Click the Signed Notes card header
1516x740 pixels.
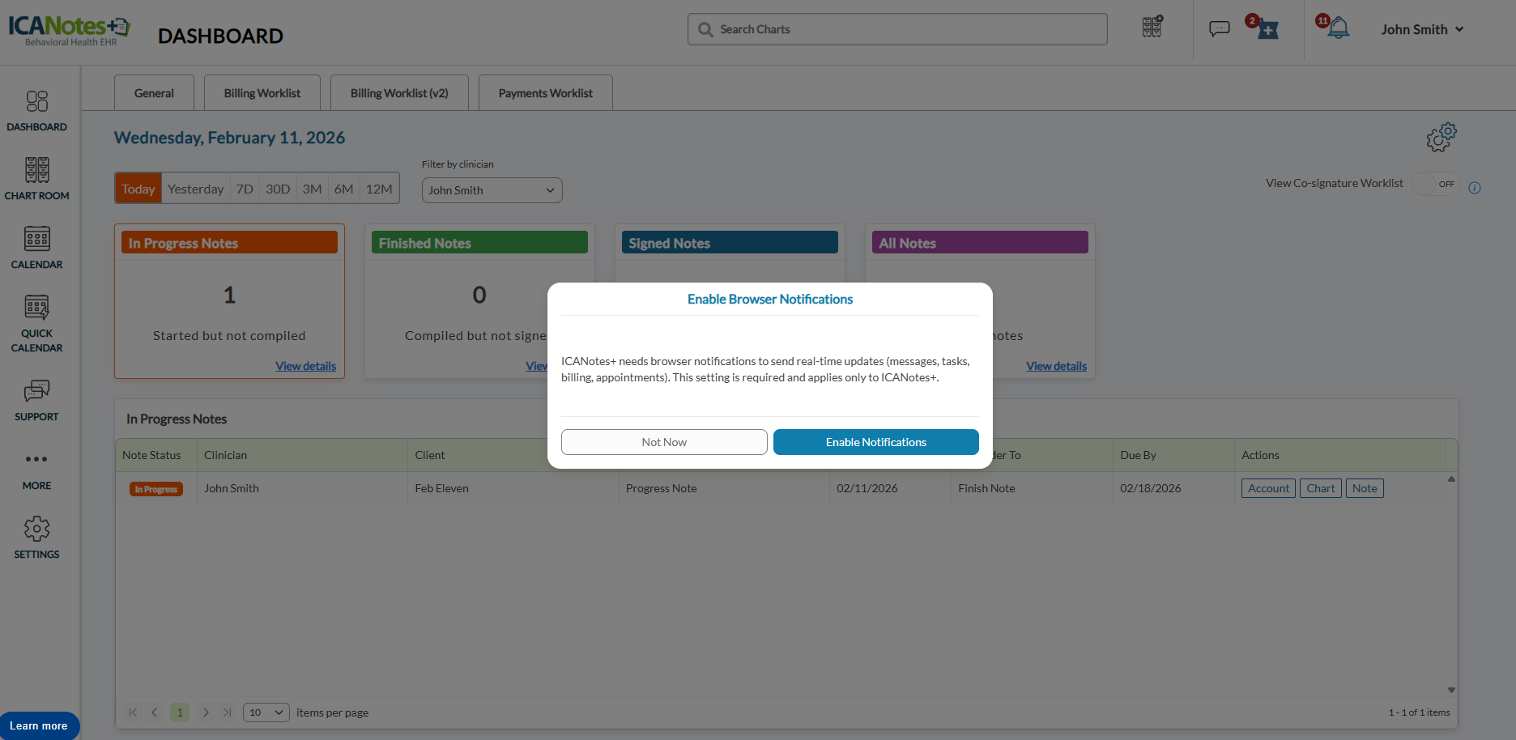tap(730, 243)
